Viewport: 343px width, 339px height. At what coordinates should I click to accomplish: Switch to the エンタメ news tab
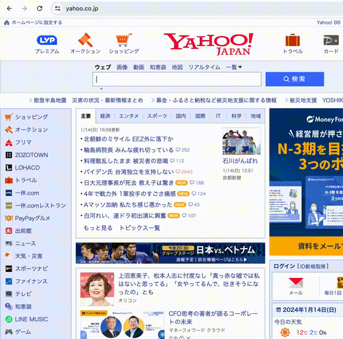[x=129, y=116]
